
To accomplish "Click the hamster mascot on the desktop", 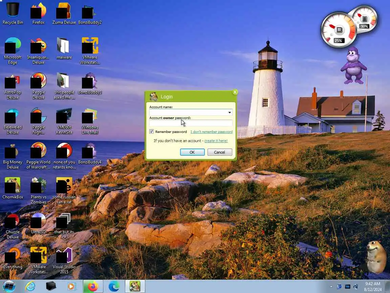I will pyautogui.click(x=376, y=257).
